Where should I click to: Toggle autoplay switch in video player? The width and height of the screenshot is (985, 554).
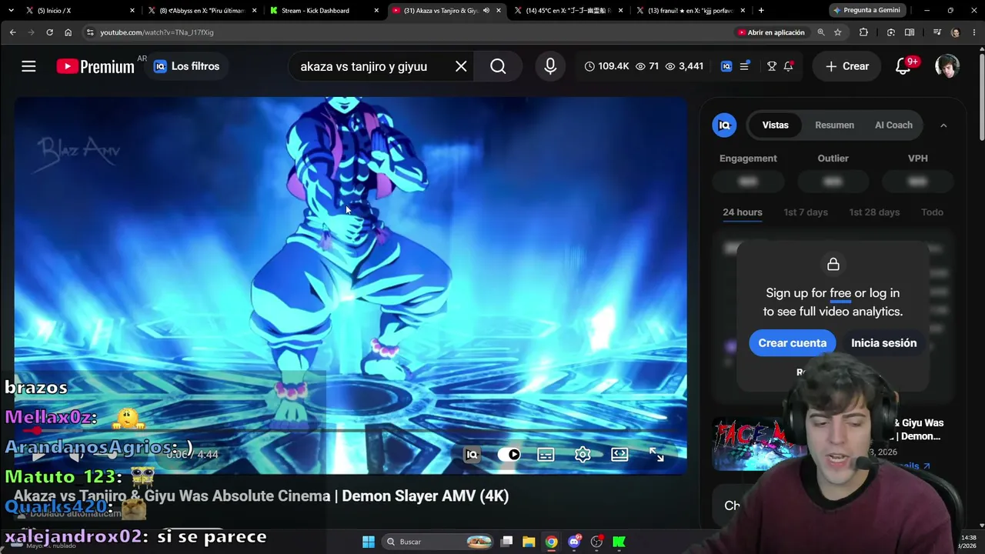pos(509,455)
